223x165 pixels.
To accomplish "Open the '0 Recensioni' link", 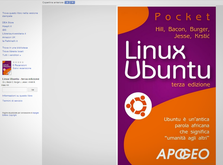I will (20, 65).
